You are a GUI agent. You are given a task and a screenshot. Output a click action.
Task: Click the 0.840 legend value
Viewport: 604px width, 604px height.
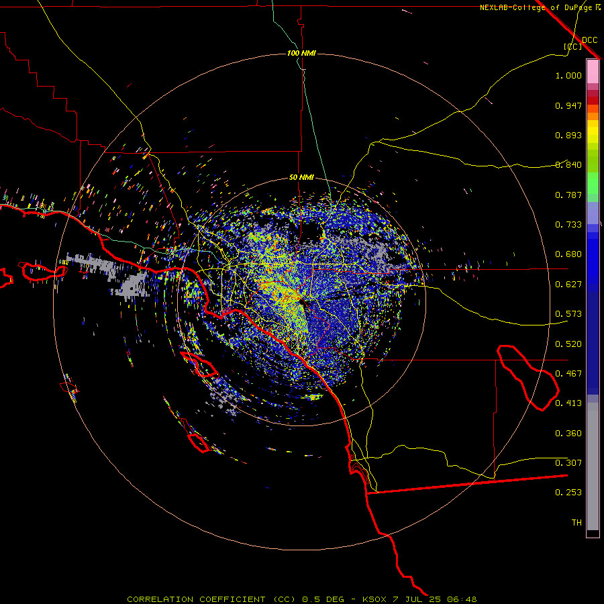click(x=568, y=165)
